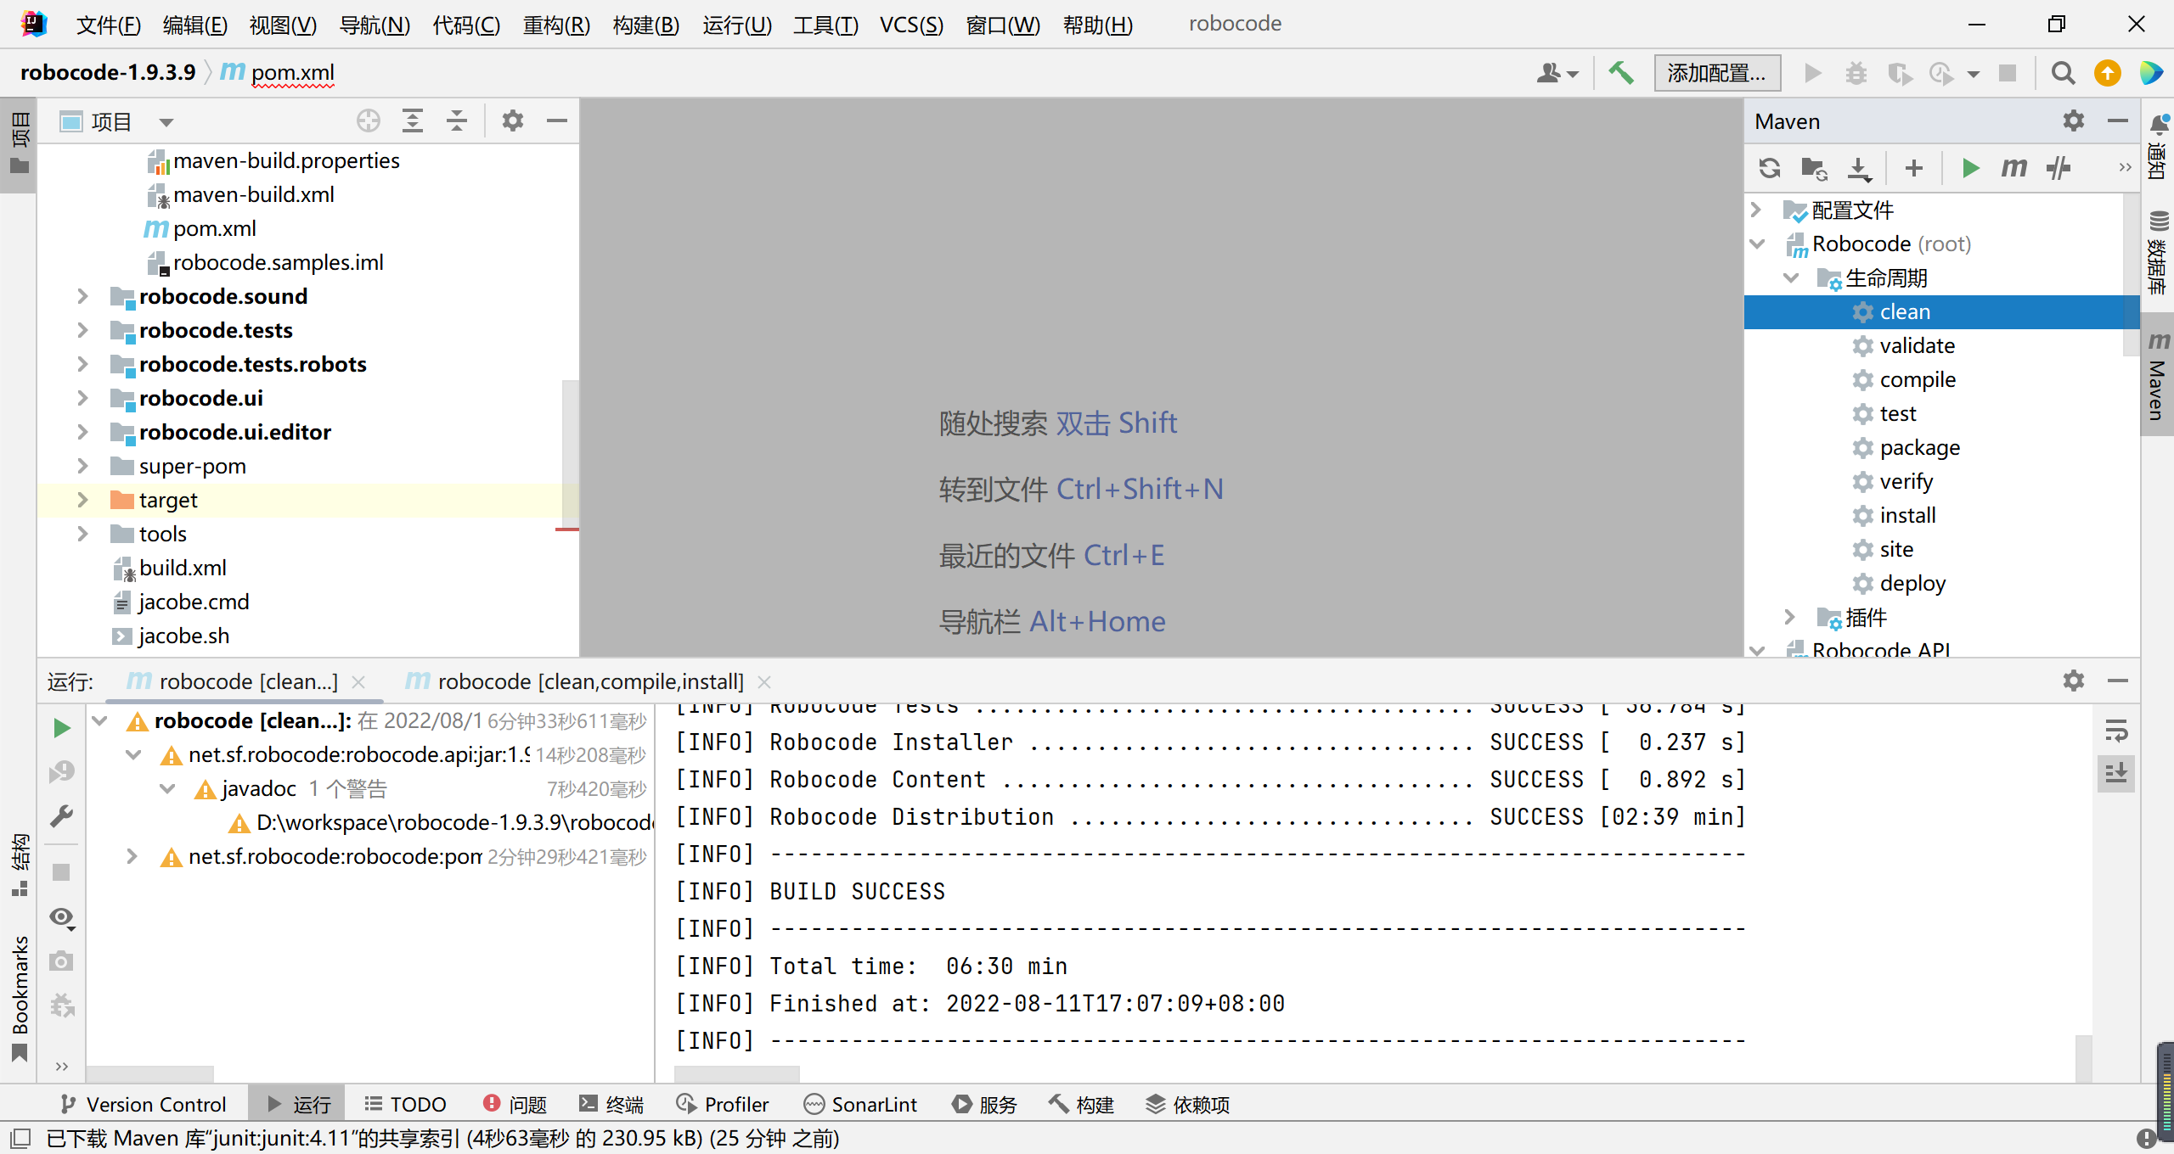Open the user account dropdown icon
2174x1154 pixels.
point(1557,73)
